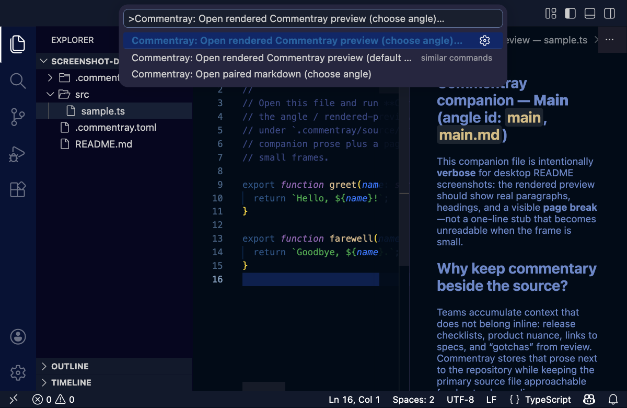Viewport: 627px width, 408px height.
Task: Click the EXPLORER panel title
Action: coord(73,40)
